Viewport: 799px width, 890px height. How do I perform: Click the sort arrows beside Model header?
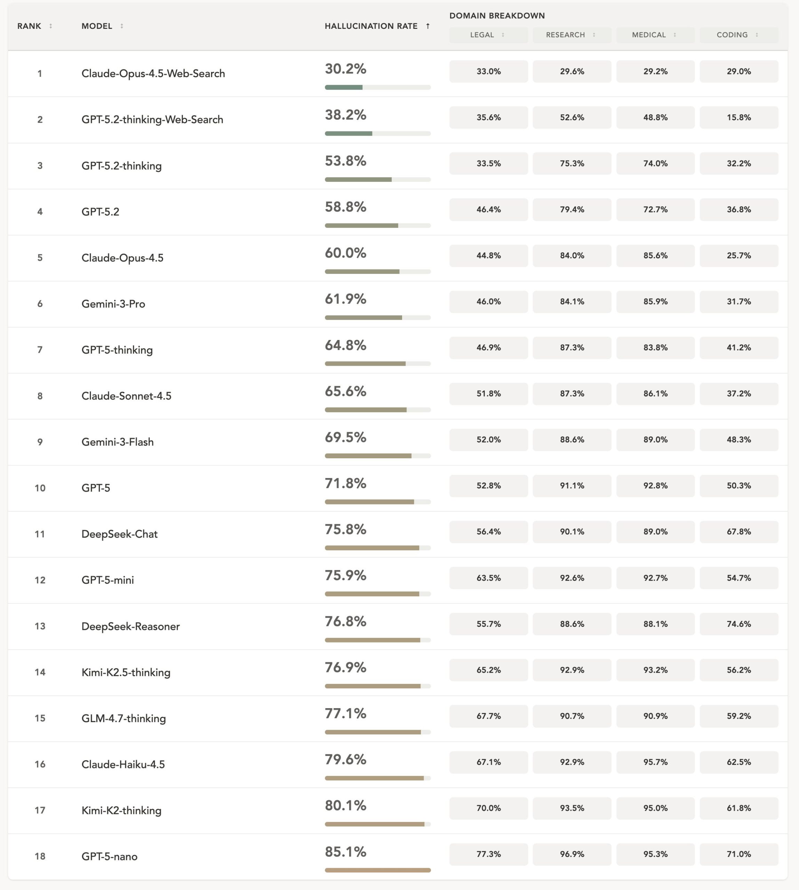[x=122, y=26]
